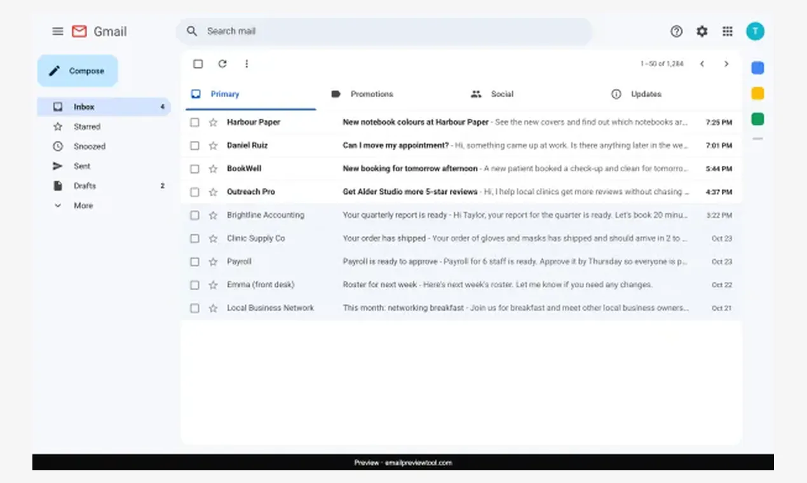Select the Daniel Ruiz email checkbox

pyautogui.click(x=194, y=146)
